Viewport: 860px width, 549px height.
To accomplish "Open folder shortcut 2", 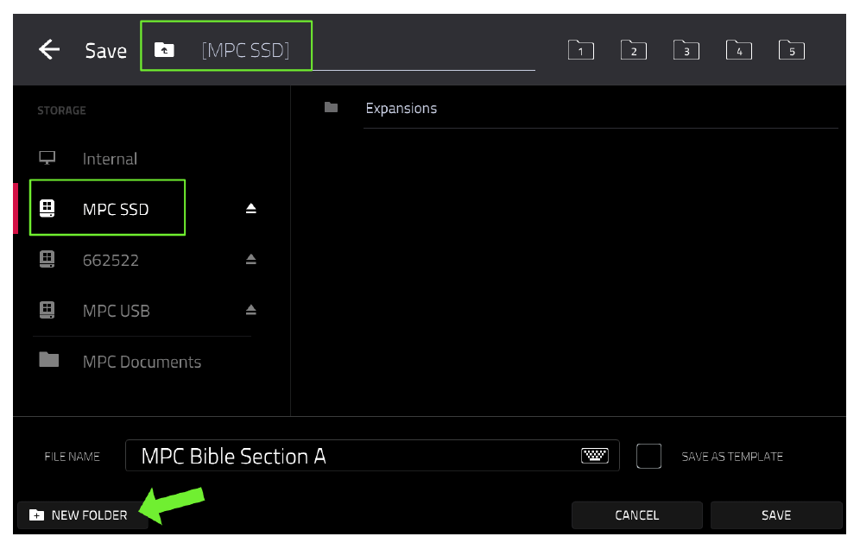I will point(634,50).
